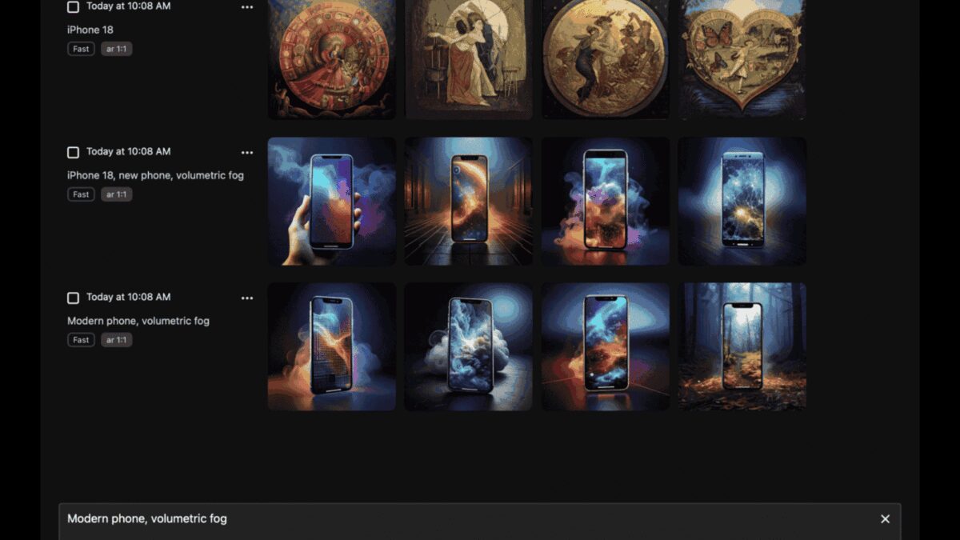Viewport: 960px width, 540px height.
Task: Check the box for the 'Modern phone, volumetric fog' job
Action: (x=73, y=298)
